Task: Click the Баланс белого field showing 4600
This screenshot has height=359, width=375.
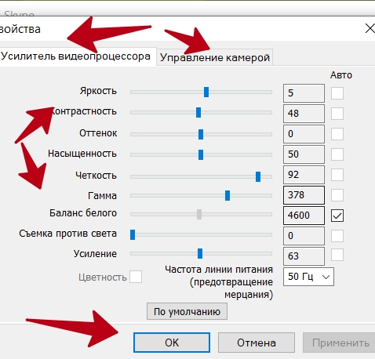Action: pyautogui.click(x=304, y=216)
